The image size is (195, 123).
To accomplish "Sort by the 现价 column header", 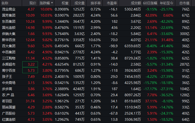I will 33,3.
